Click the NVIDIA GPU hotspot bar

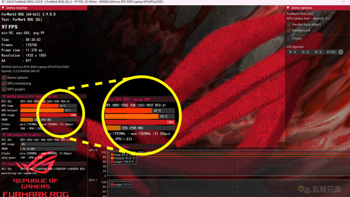pyautogui.click(x=49, y=110)
